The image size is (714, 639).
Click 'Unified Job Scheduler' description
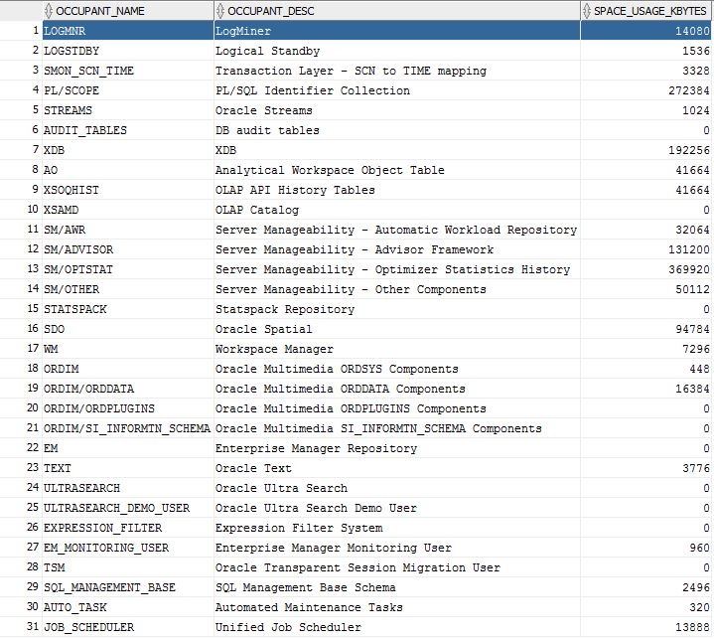(397, 627)
